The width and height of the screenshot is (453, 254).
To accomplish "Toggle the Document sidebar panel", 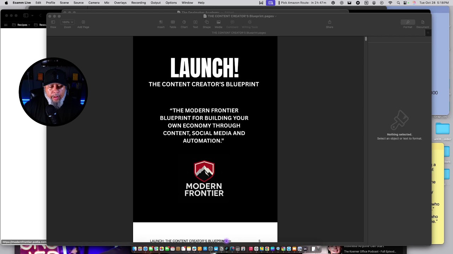I will pos(423,24).
